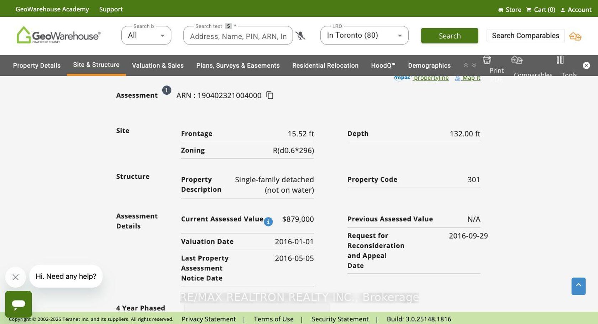Image resolution: width=598 pixels, height=324 pixels.
Task: Click the search text input field
Action: pos(238,36)
